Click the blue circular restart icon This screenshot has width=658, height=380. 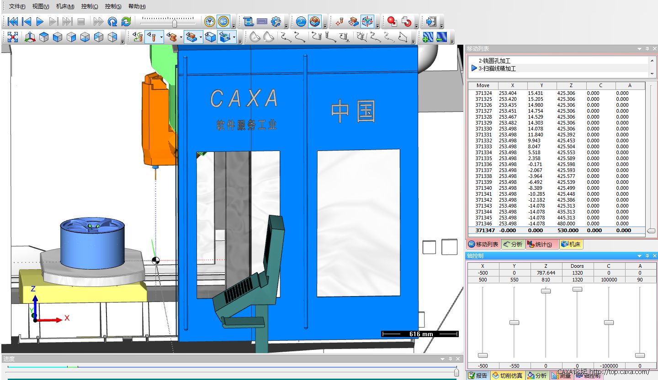pyautogui.click(x=112, y=21)
